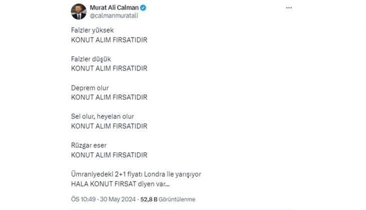Click 'KONUT ALIM FIRSATIDIR' under 'Deprem olur'
Screen dimensions: 366x210
[x=109, y=97]
